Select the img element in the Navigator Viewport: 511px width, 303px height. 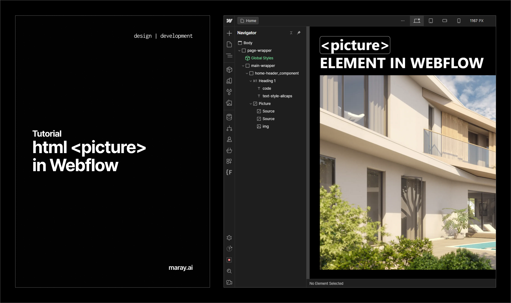click(265, 126)
